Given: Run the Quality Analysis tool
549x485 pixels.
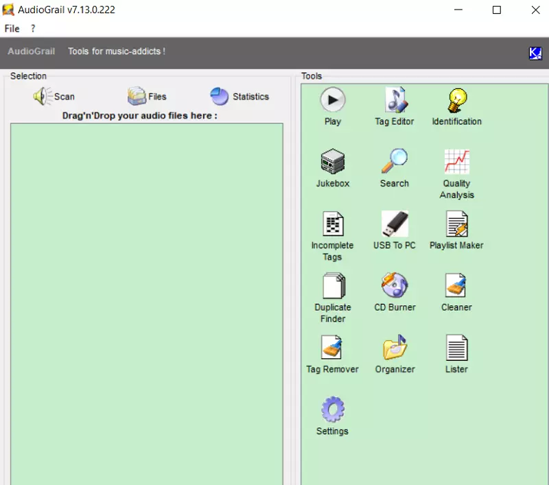Looking at the screenshot, I should pyautogui.click(x=456, y=163).
